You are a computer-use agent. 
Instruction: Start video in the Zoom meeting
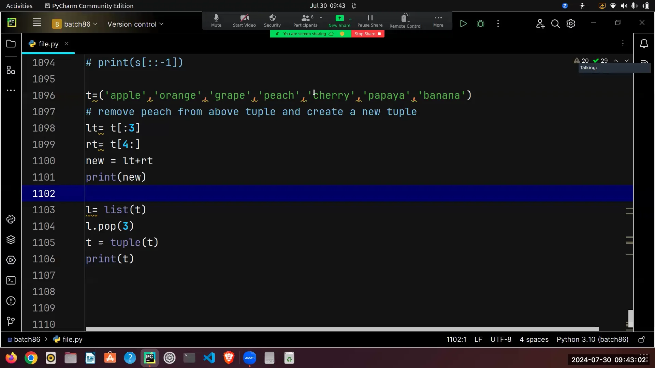coord(244,20)
